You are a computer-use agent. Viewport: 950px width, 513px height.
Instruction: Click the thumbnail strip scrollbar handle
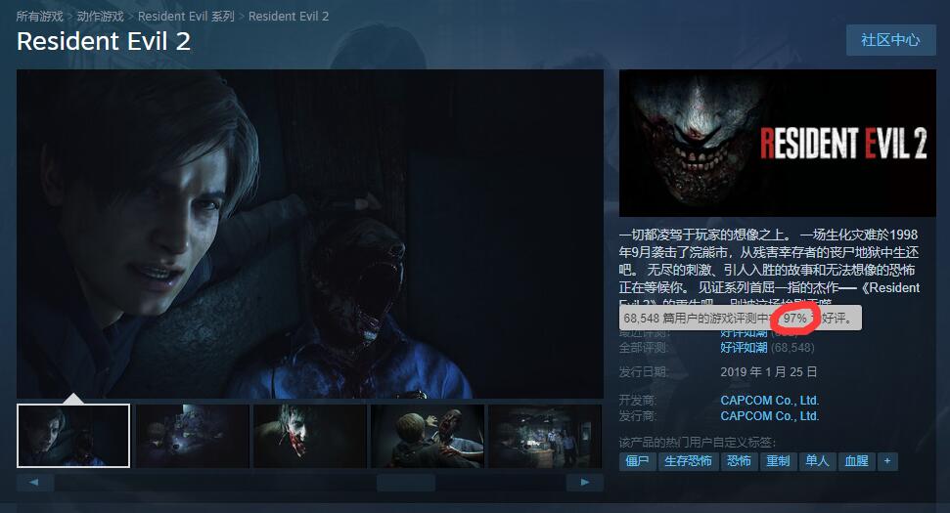point(406,482)
